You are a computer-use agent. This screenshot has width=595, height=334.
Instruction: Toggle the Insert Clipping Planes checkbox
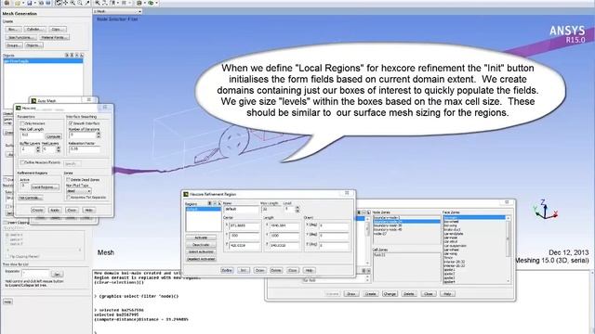(5, 223)
